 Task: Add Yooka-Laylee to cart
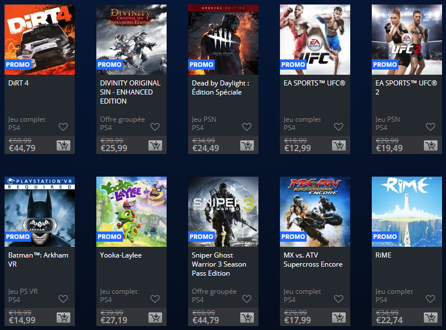pos(155,318)
